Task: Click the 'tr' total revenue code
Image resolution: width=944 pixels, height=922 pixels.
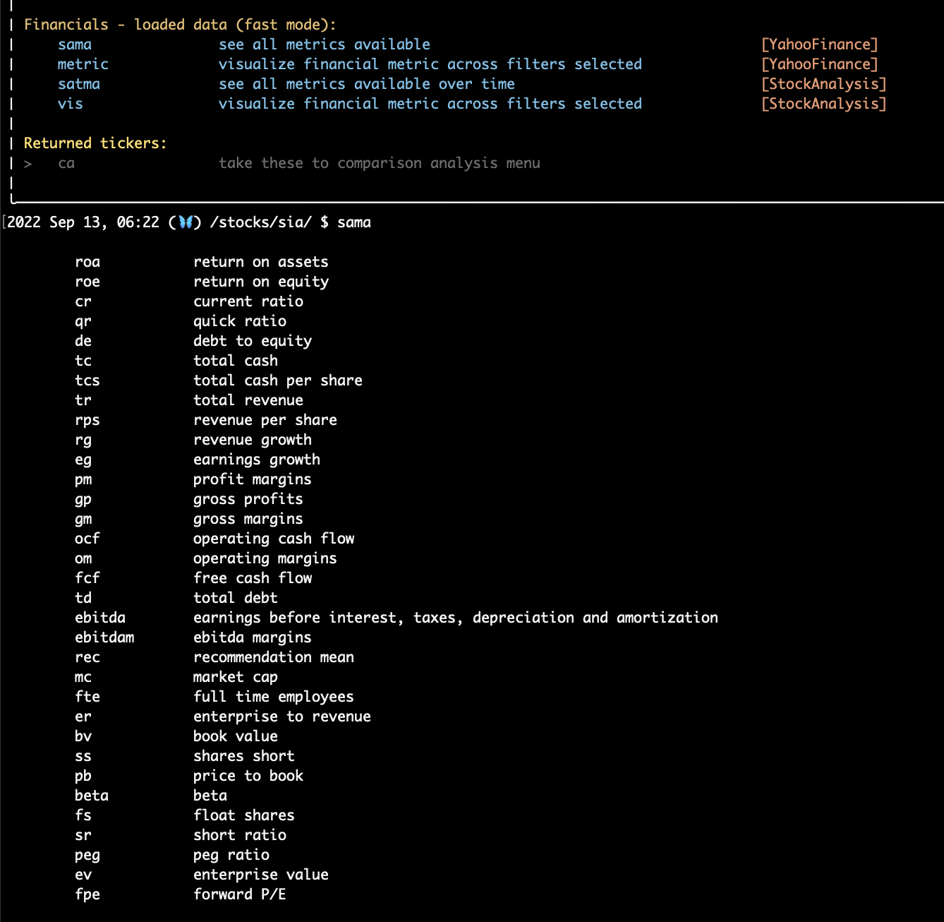Action: [x=83, y=400]
